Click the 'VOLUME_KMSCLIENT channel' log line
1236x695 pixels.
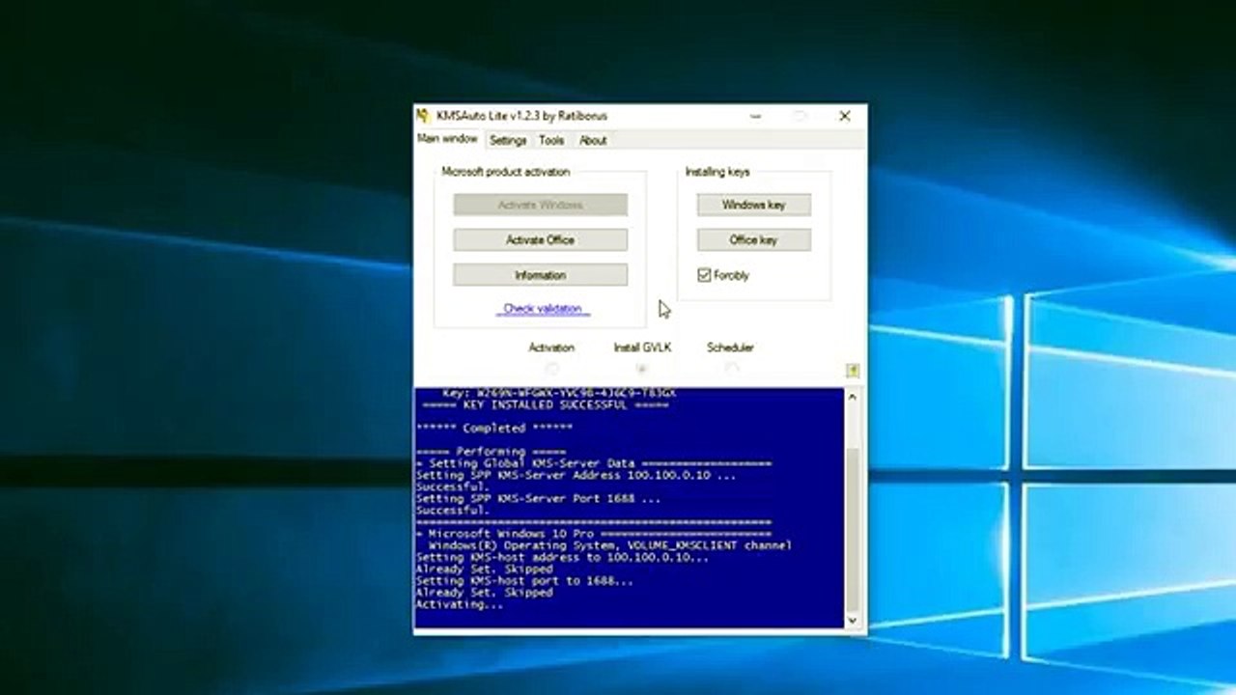point(610,545)
